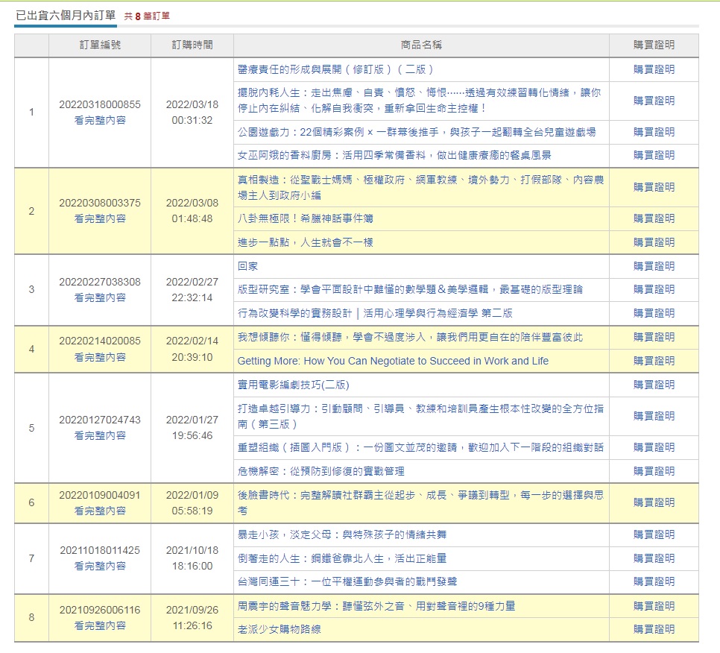
Task: Get 購買證明 for 進步一點點
Action: point(654,242)
